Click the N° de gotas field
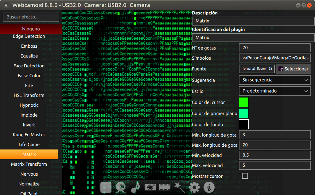The width and height of the screenshot is (315, 195). [275, 48]
